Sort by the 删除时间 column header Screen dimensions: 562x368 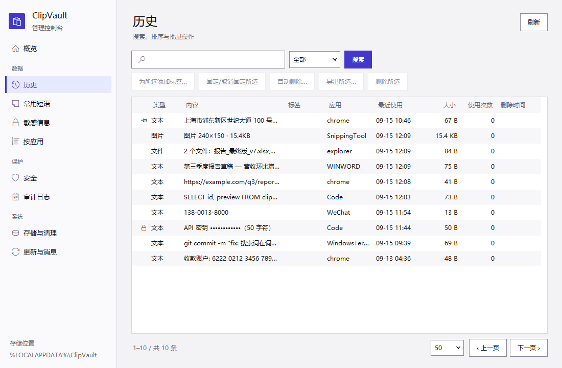click(513, 105)
